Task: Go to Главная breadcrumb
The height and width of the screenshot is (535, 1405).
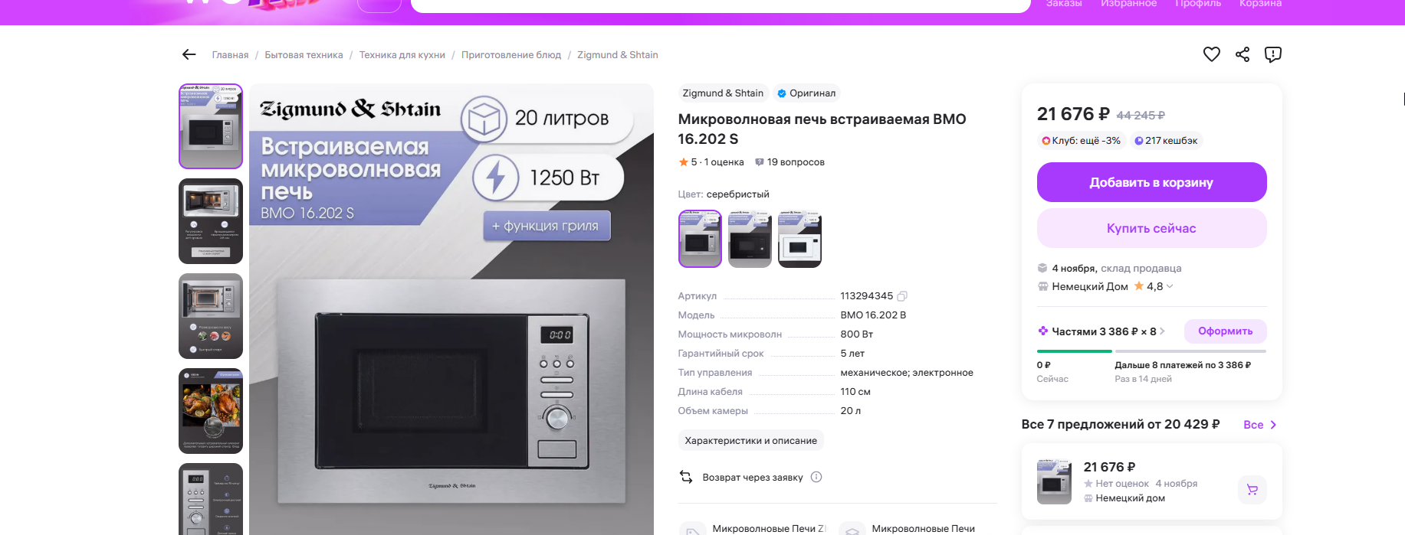Action: point(230,55)
